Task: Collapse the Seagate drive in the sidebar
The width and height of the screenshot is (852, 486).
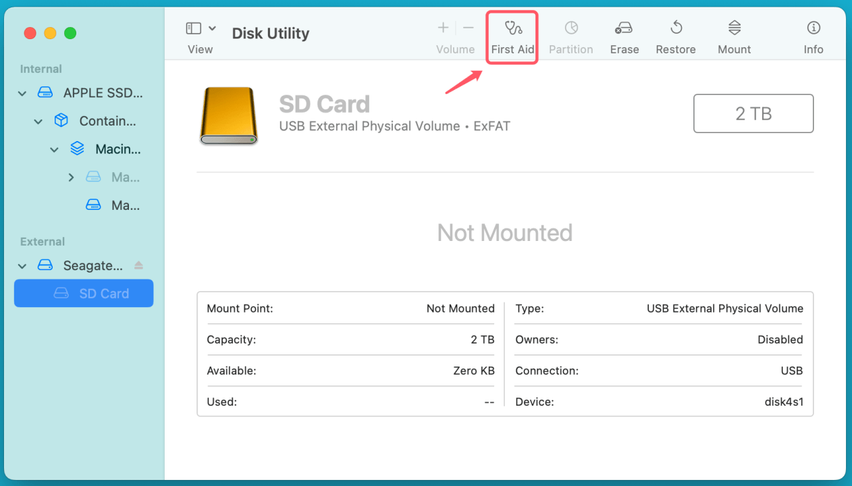Action: click(22, 265)
